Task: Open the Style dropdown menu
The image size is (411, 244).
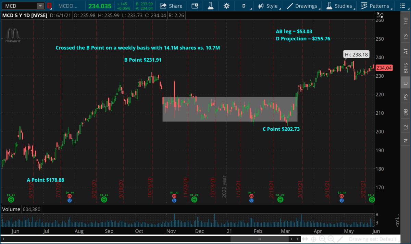Action: pos(269,6)
